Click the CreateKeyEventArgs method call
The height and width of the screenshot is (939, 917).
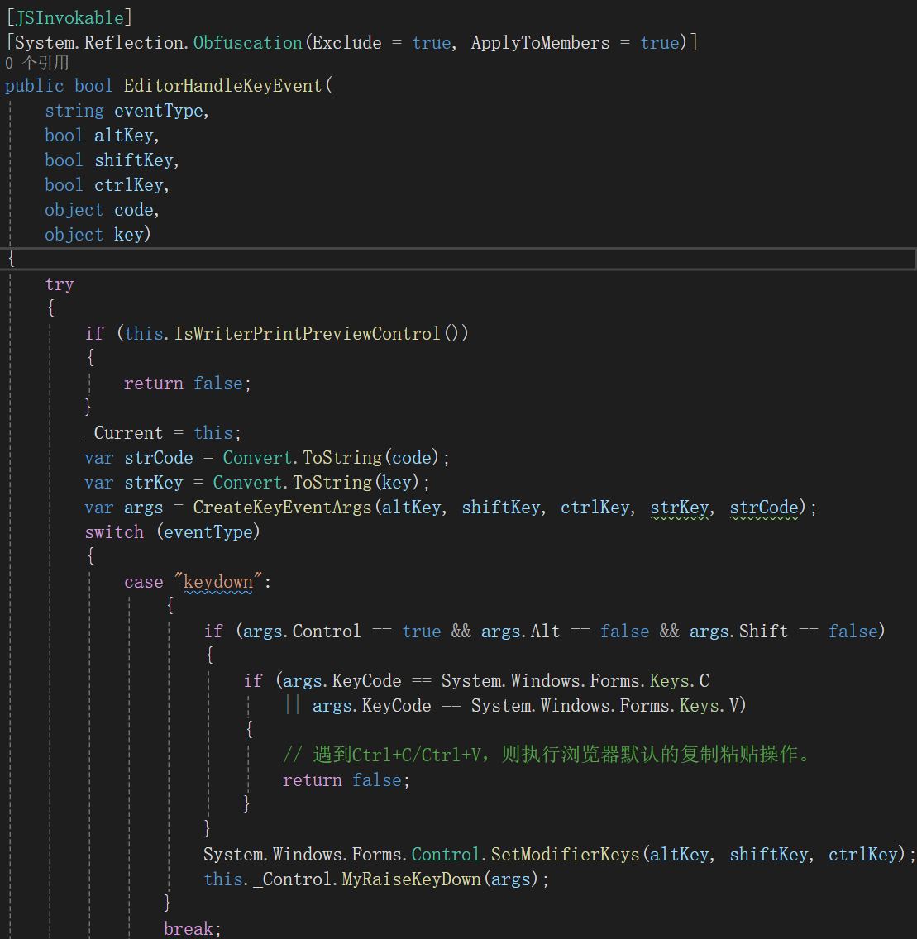click(283, 508)
